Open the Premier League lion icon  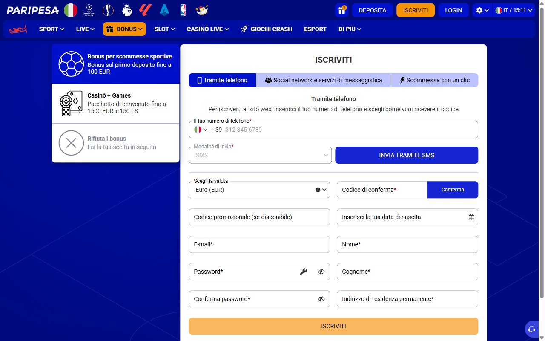pos(127,10)
